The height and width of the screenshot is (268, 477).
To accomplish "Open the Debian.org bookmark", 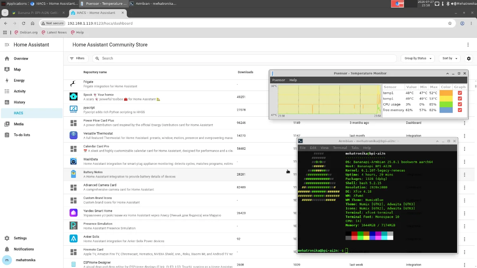I will click(26, 33).
